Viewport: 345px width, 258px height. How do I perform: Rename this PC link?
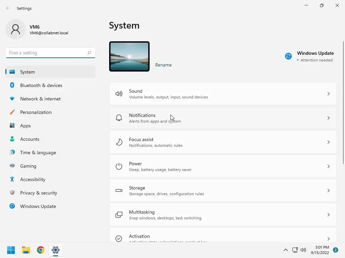pyautogui.click(x=163, y=65)
